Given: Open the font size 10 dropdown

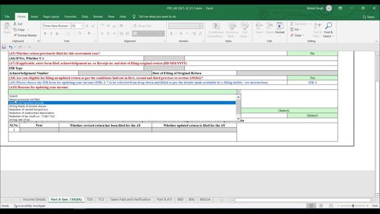Looking at the screenshot, I should [x=82, y=26].
